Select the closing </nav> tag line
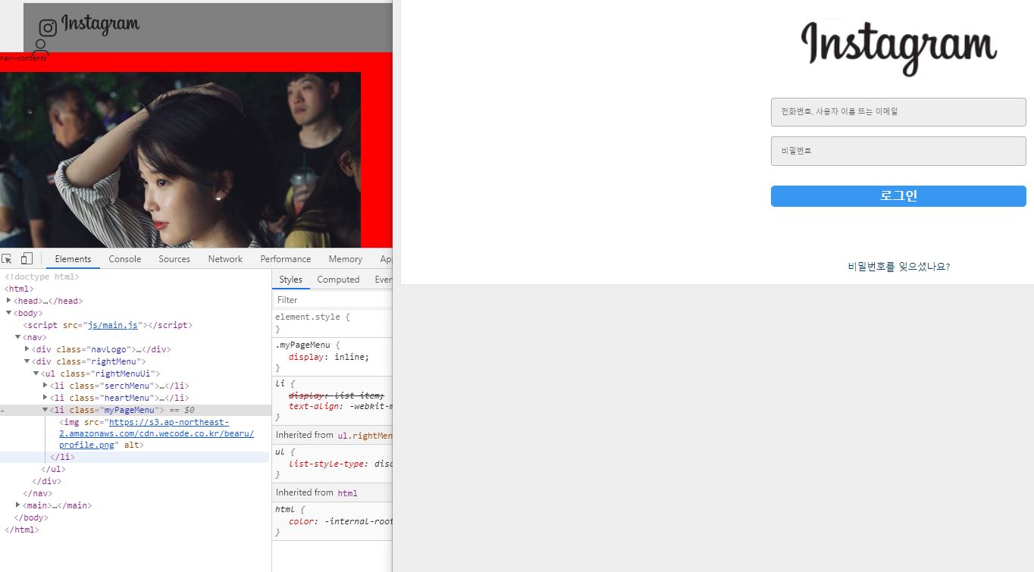 click(36, 493)
